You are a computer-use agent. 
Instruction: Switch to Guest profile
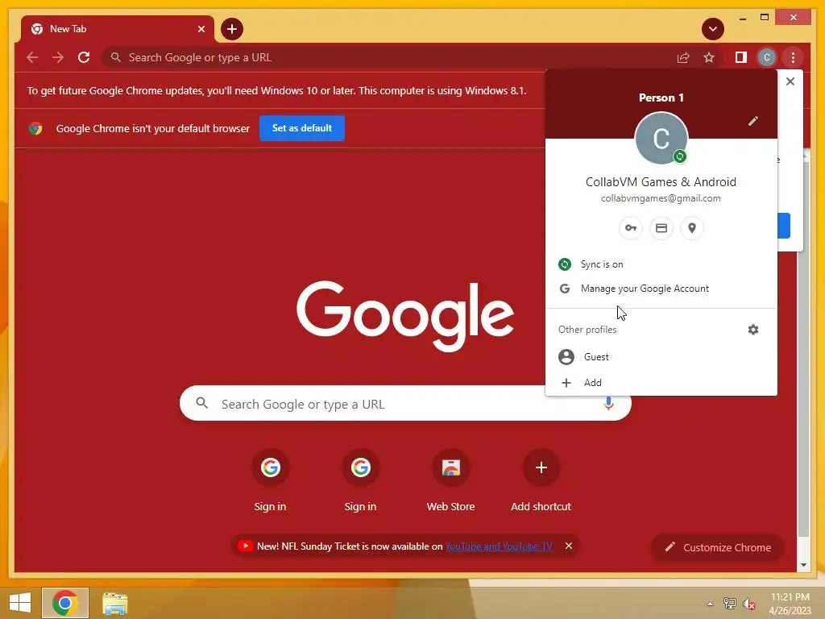tap(661, 357)
